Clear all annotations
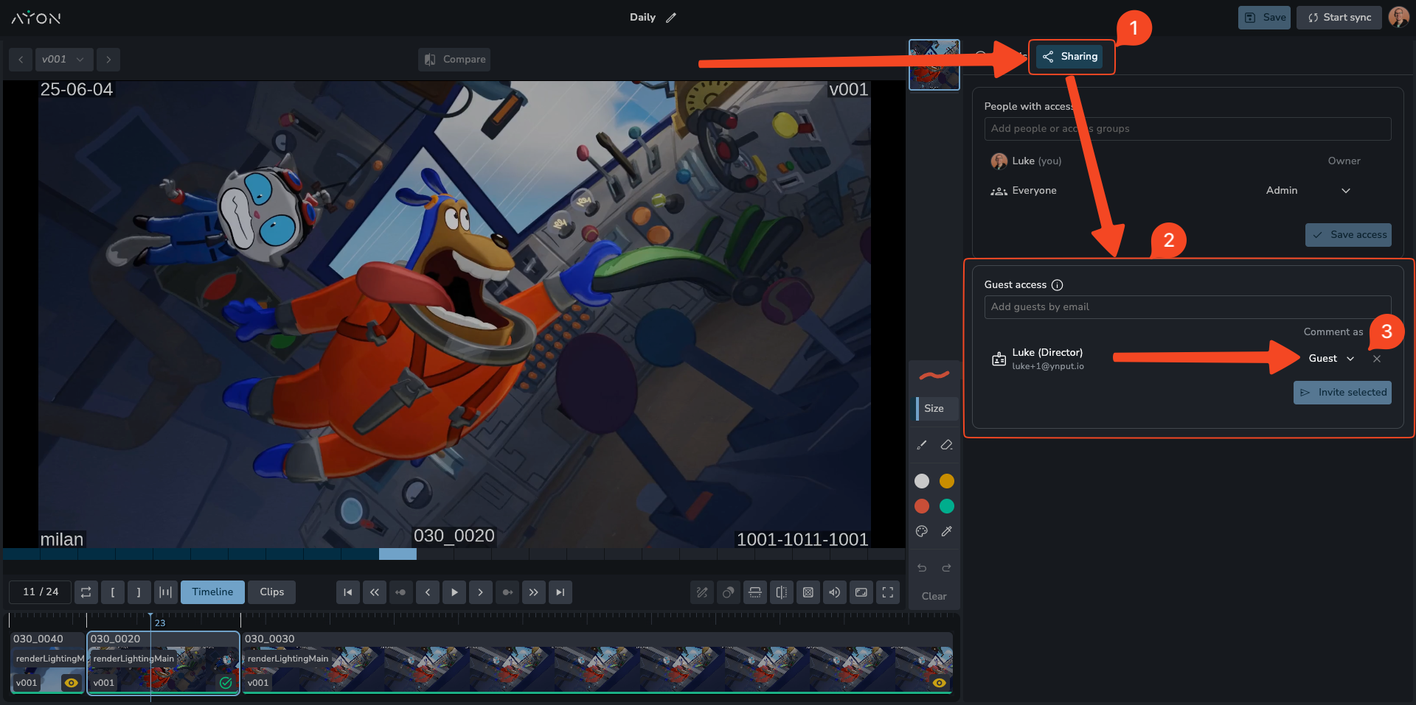The image size is (1416, 705). 934,597
